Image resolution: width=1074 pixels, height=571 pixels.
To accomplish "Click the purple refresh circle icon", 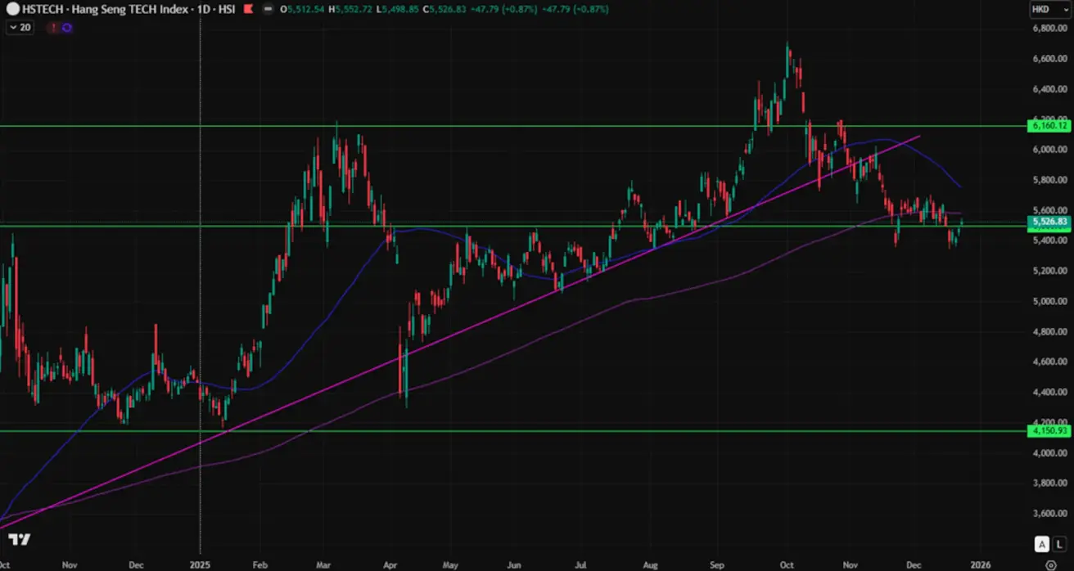I will [x=66, y=27].
